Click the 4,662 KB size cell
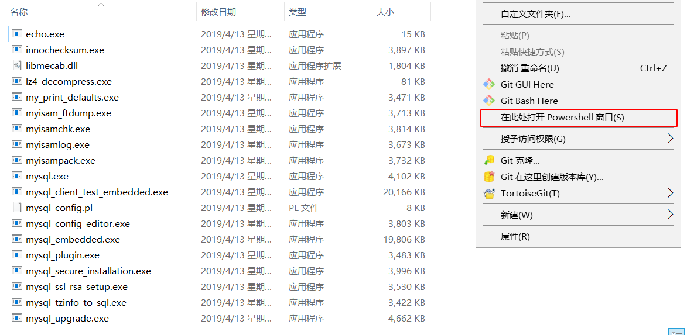The height and width of the screenshot is (335, 687). coord(406,319)
